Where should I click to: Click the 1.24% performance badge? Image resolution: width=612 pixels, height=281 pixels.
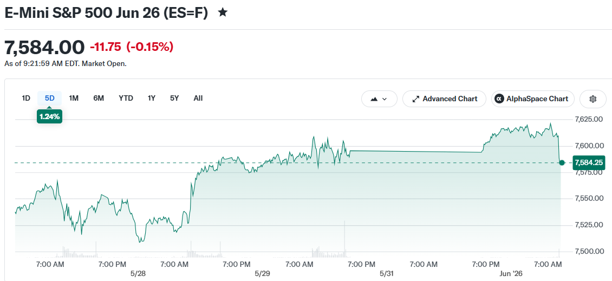[x=50, y=116]
